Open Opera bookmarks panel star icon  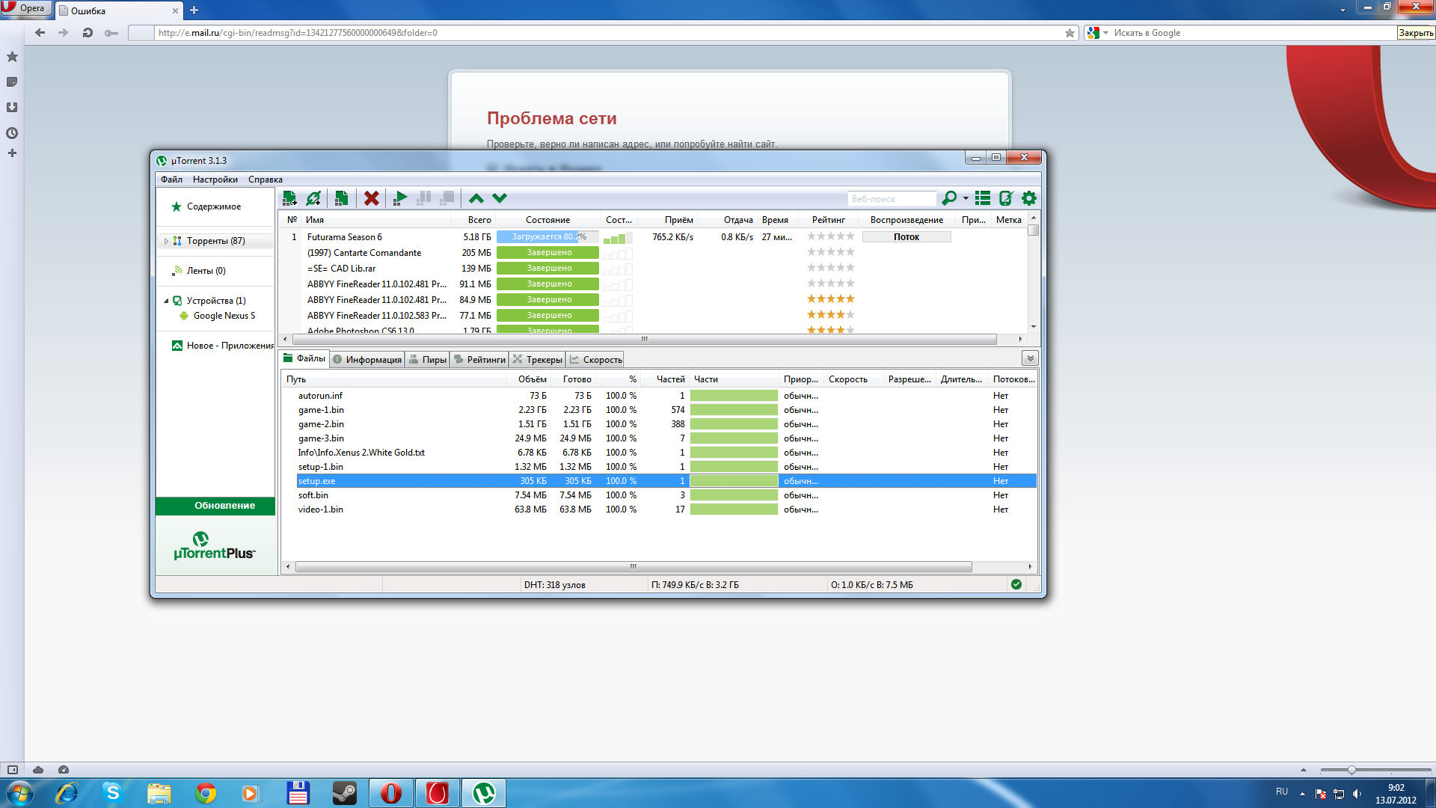[x=12, y=57]
